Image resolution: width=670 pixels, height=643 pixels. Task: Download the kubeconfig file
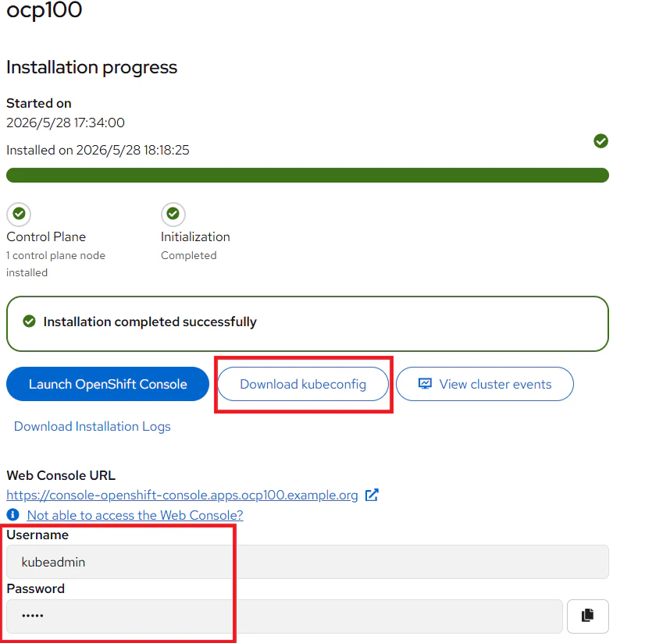click(303, 384)
